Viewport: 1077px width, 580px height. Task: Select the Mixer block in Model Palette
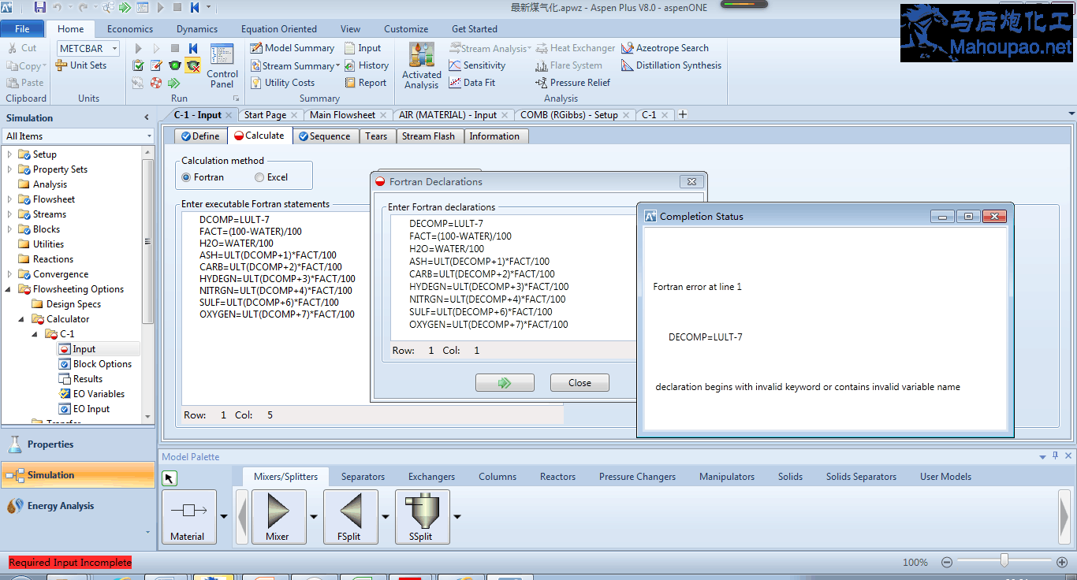(278, 517)
